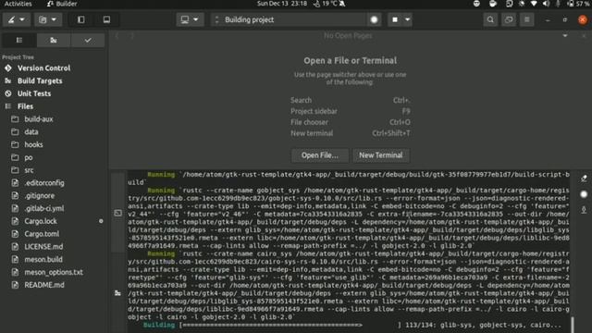Select Unit Tests in project tree
The image size is (592, 333).
pos(34,93)
